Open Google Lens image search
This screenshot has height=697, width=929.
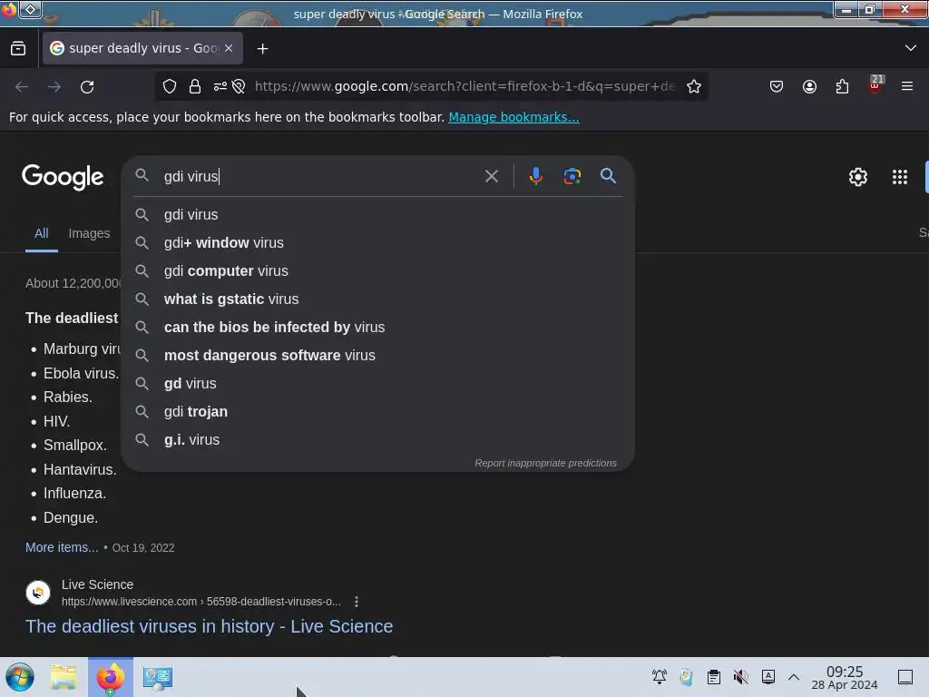pos(572,176)
